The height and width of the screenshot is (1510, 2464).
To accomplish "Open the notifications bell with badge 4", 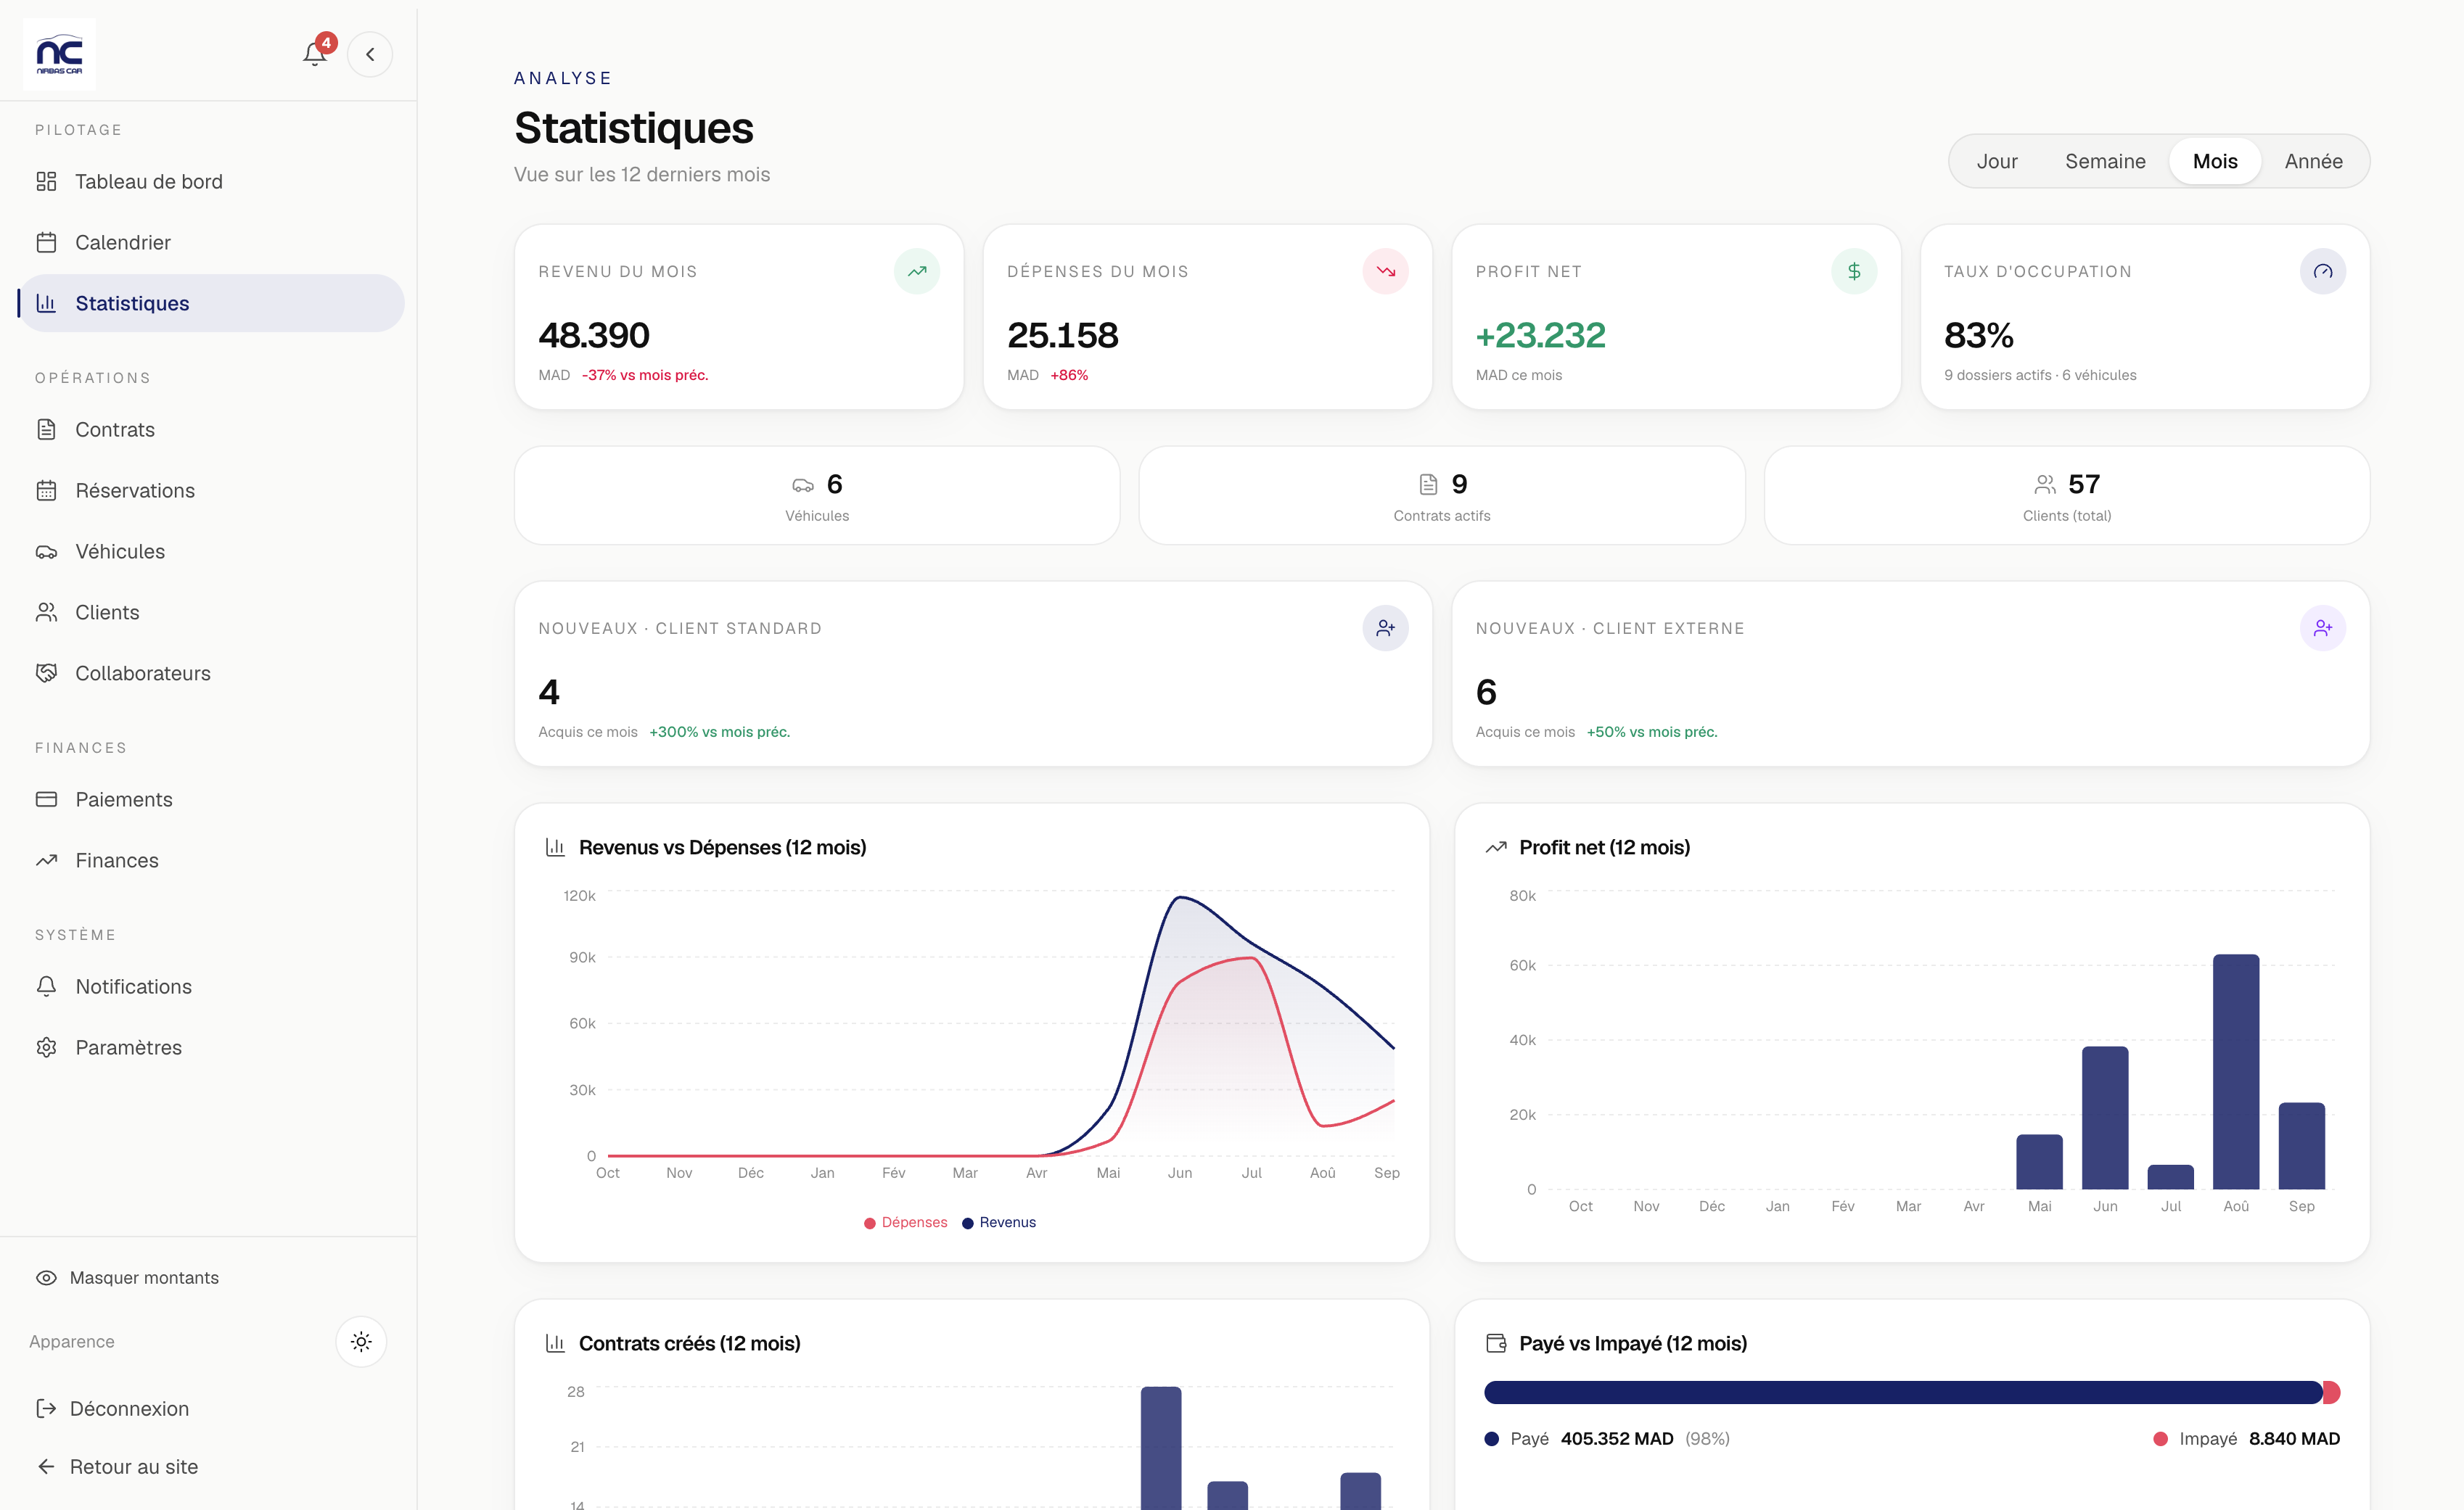I will pos(315,54).
